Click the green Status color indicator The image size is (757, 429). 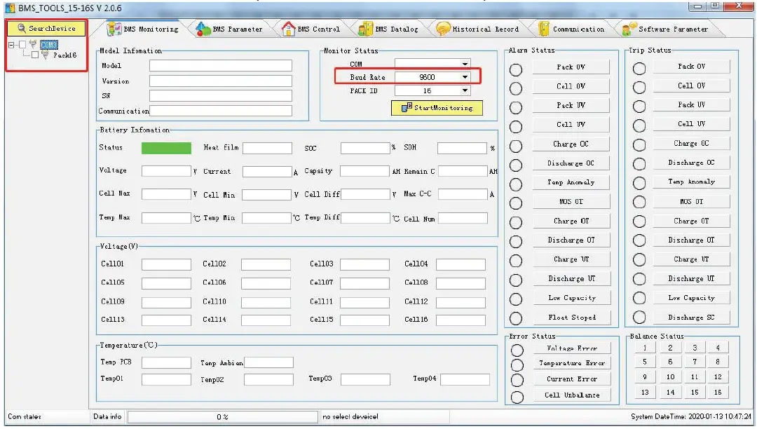166,148
